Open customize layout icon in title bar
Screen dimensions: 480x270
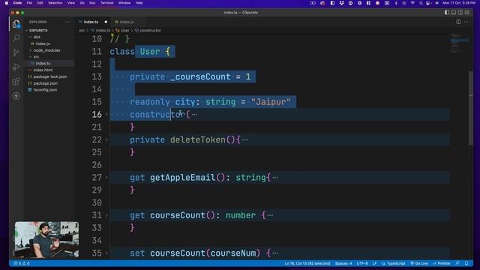[x=466, y=13]
